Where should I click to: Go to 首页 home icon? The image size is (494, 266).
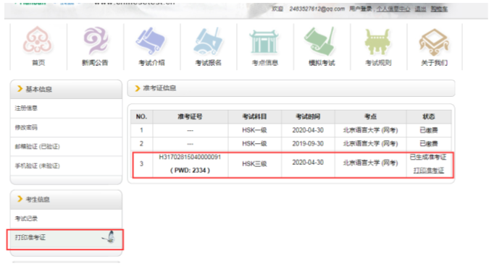(38, 40)
